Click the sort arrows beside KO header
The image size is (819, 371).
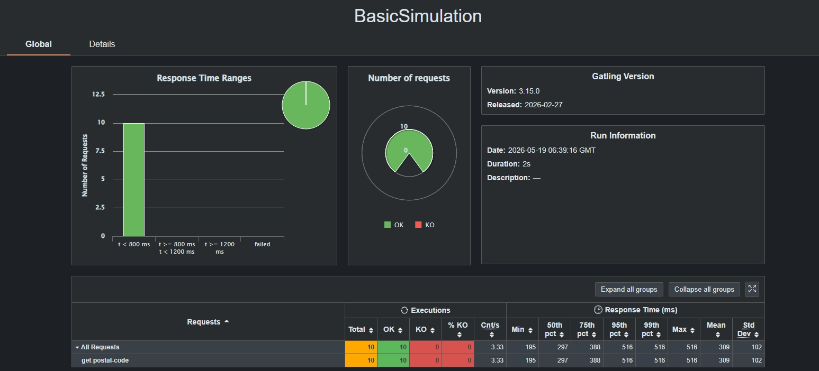point(433,330)
